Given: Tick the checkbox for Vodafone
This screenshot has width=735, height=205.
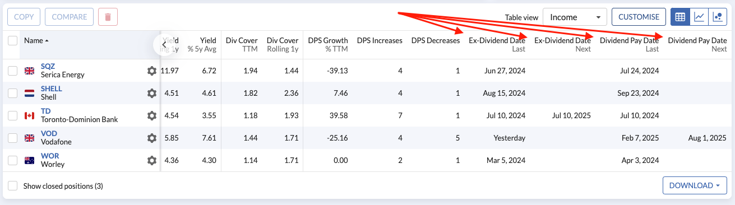Looking at the screenshot, I should 12,138.
